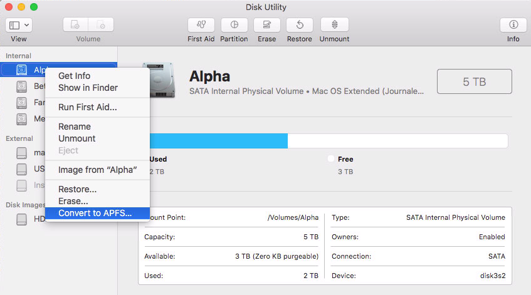Select the disk icon in the Be row
531x295 pixels.
point(22,86)
